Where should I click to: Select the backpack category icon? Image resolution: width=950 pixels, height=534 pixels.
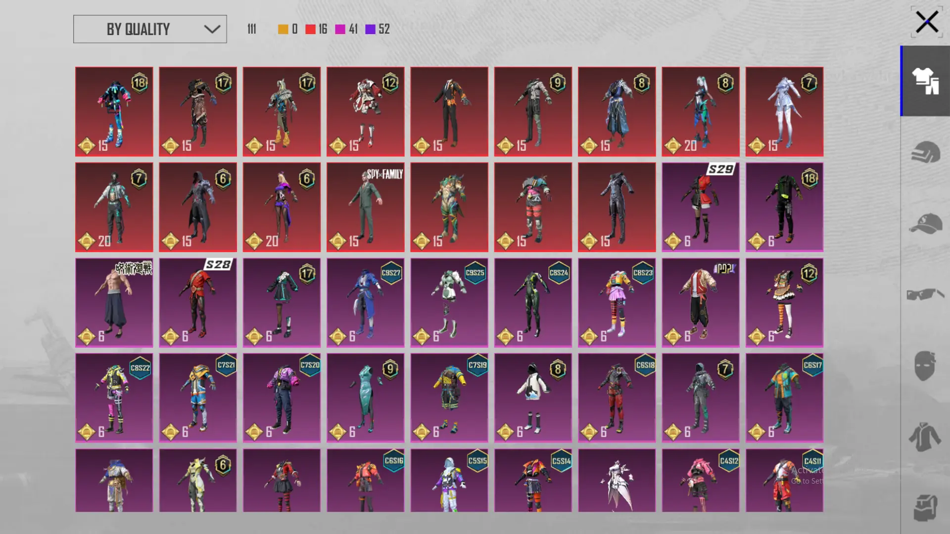tap(925, 507)
